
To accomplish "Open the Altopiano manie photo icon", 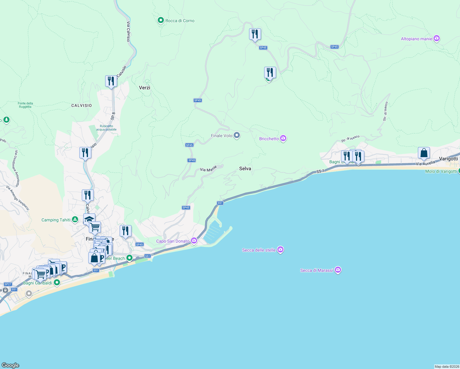I will pyautogui.click(x=436, y=38).
